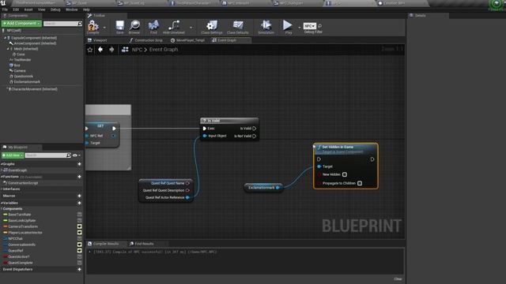Open the eye view options dropdown in My Blueprint
The width and height of the screenshot is (506, 284).
(x=77, y=155)
